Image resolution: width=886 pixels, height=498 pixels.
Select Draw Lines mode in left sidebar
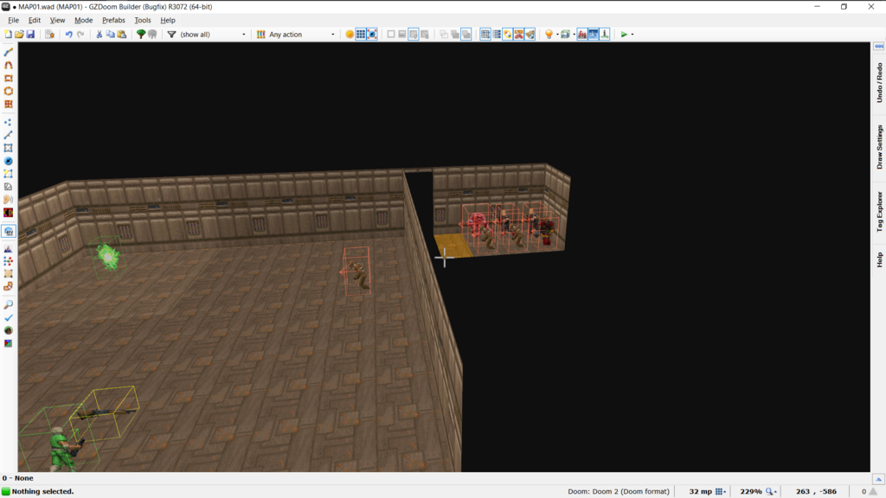coord(8,52)
